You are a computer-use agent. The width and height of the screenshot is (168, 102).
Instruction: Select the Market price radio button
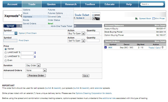6,49
